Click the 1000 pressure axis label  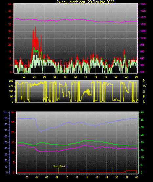click(x=143, y=38)
